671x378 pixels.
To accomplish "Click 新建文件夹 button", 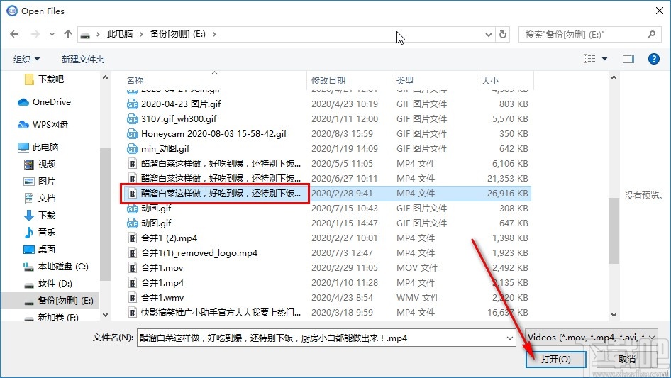I will point(82,59).
